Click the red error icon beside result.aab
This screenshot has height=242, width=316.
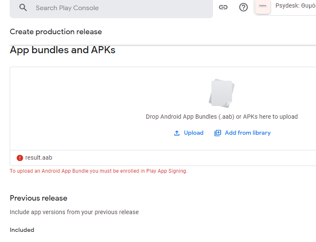coord(20,158)
